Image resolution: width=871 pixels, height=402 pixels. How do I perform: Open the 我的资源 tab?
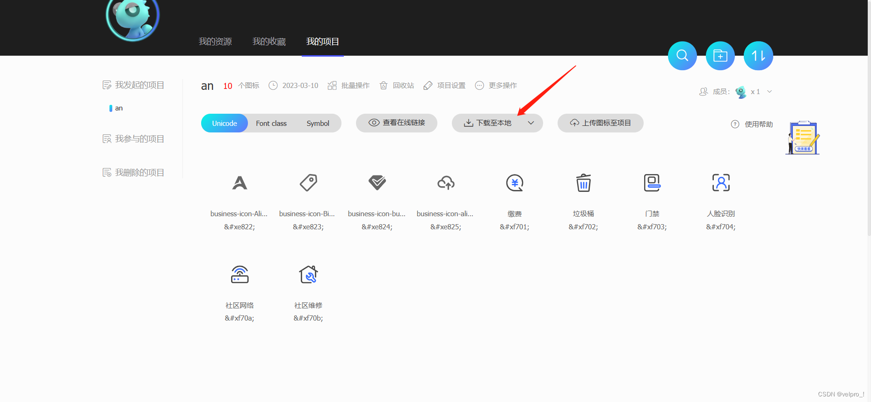[215, 42]
